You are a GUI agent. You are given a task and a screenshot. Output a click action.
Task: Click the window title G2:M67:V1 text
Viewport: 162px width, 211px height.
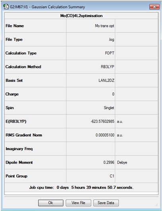point(19,7)
